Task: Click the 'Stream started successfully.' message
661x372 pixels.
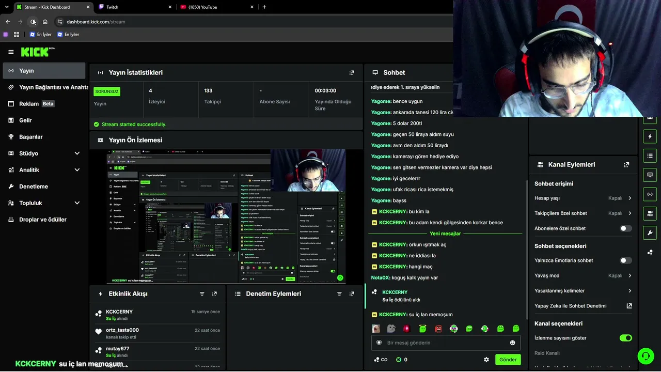Action: (x=134, y=125)
